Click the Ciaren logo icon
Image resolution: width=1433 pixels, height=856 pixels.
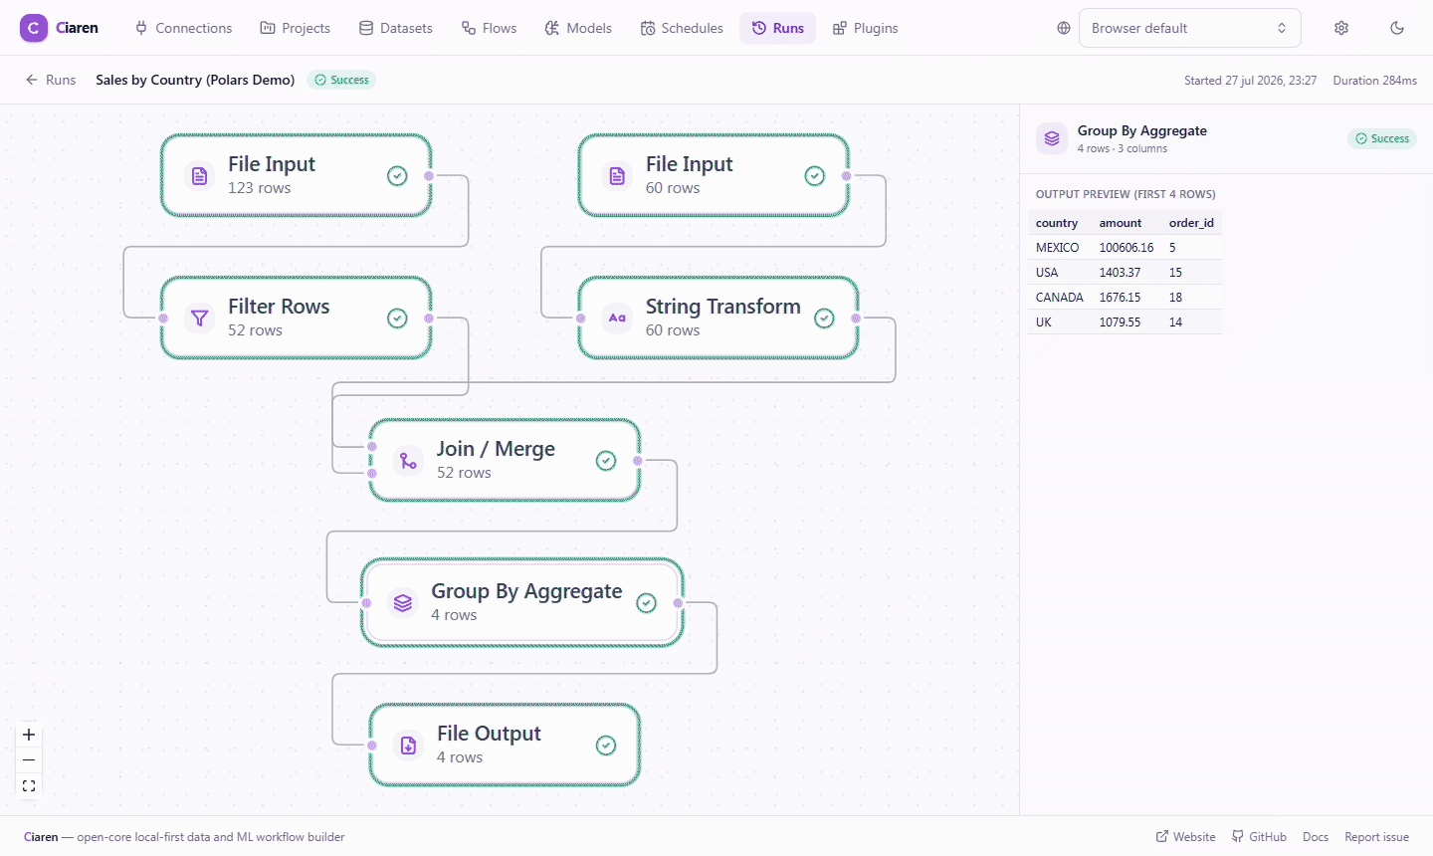(33, 28)
